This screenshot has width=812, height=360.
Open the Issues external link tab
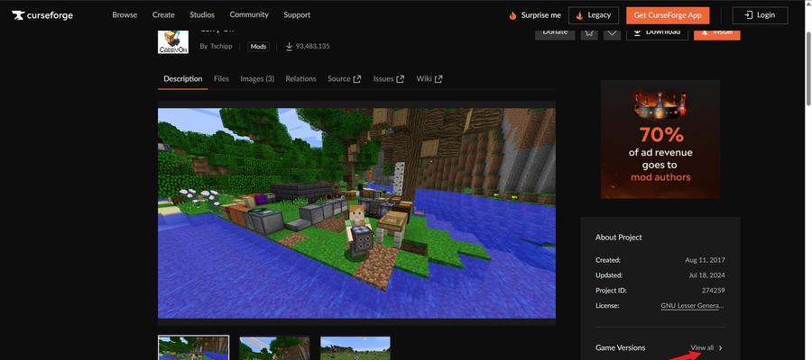(389, 79)
